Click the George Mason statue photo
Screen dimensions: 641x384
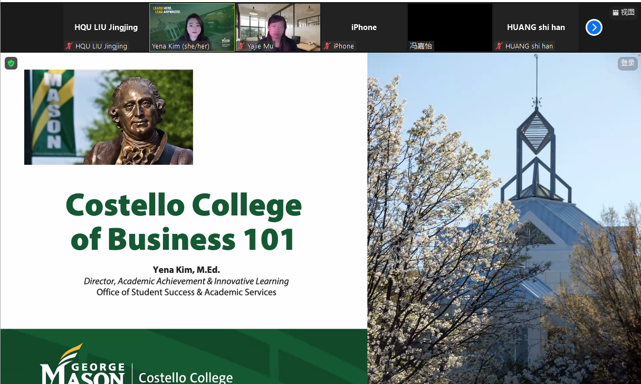[x=109, y=117]
